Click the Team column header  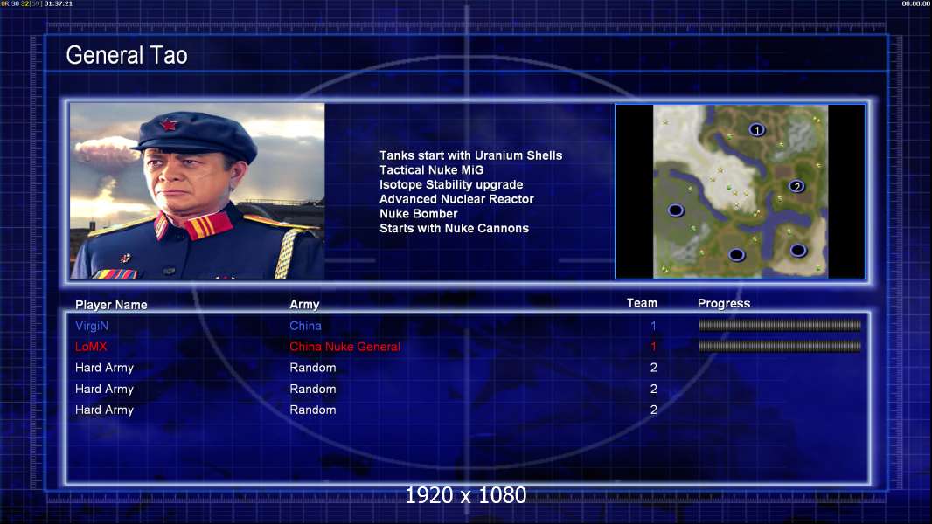(642, 303)
